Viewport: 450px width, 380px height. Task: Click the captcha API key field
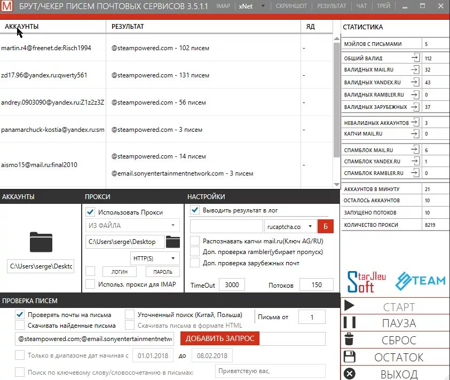(226, 226)
